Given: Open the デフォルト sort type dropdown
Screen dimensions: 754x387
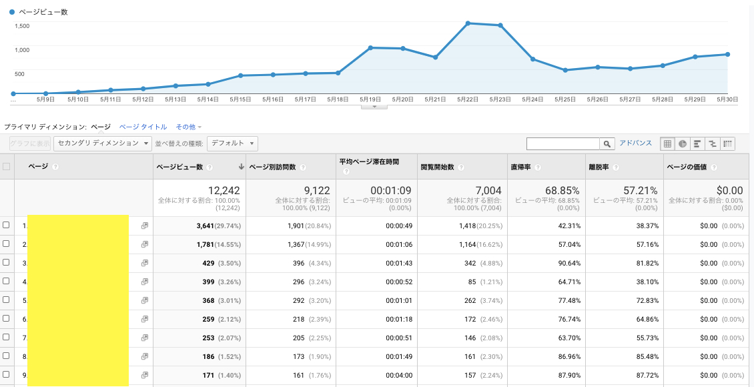Looking at the screenshot, I should click(232, 143).
